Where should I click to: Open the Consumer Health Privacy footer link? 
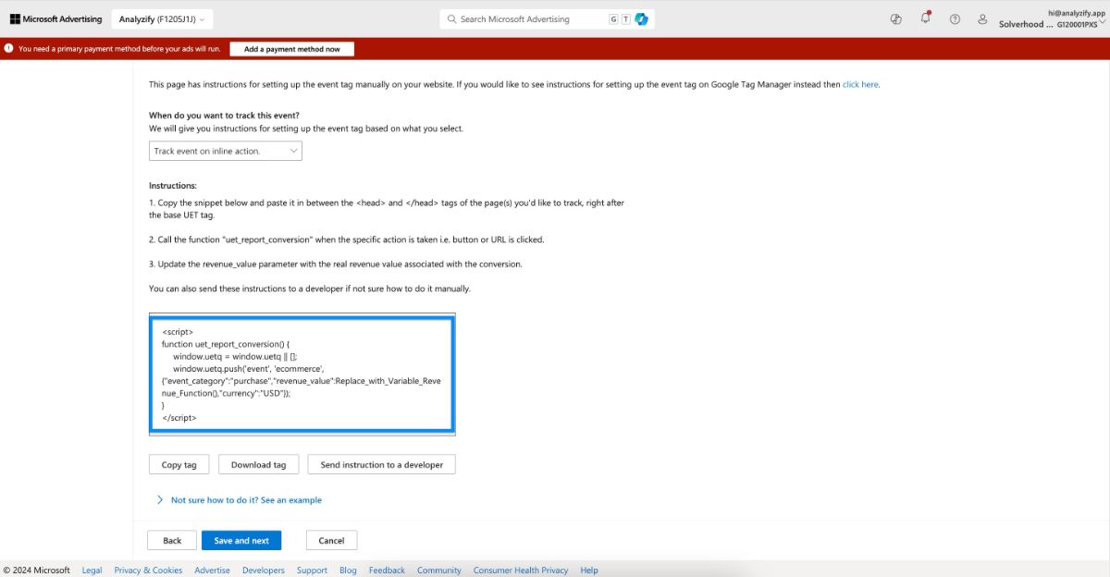[x=521, y=571]
